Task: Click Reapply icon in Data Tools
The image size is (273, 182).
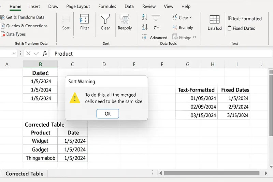Action: (175, 28)
